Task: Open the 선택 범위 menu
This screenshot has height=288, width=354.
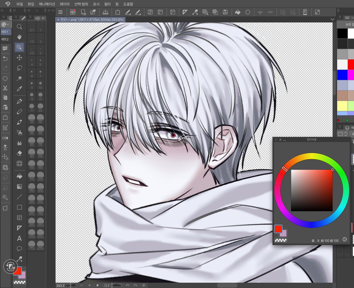Action: (81, 4)
